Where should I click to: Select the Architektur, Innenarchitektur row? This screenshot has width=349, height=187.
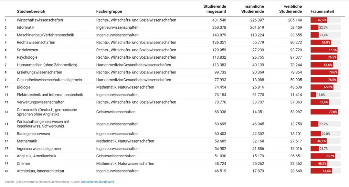175,171
